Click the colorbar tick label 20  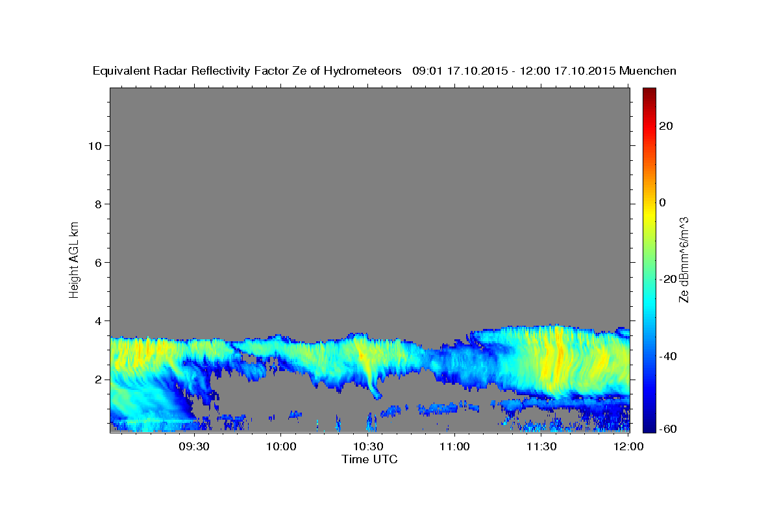point(665,126)
